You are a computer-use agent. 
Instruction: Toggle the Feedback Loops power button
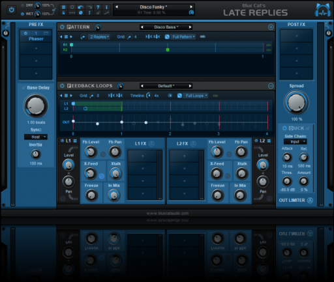[x=62, y=86]
